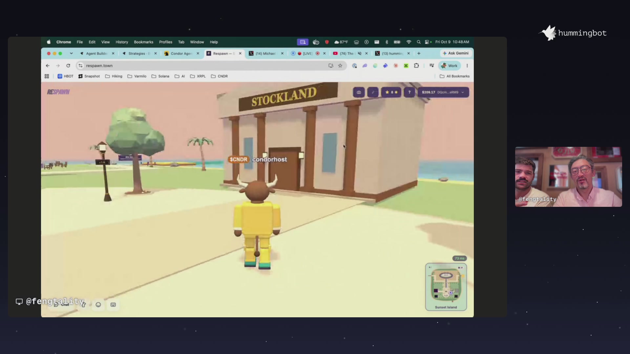
Task: Open the Work profile button
Action: tap(450, 66)
